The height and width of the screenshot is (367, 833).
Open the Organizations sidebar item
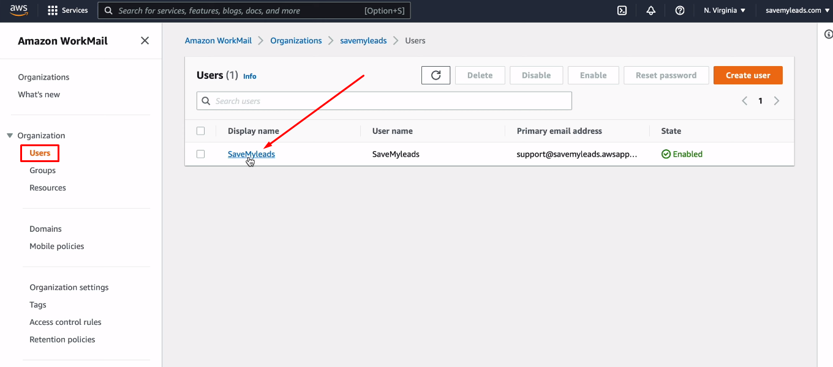point(43,77)
